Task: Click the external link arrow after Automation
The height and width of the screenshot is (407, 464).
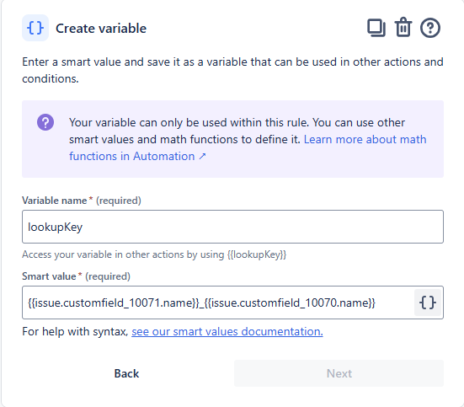Action: point(202,156)
